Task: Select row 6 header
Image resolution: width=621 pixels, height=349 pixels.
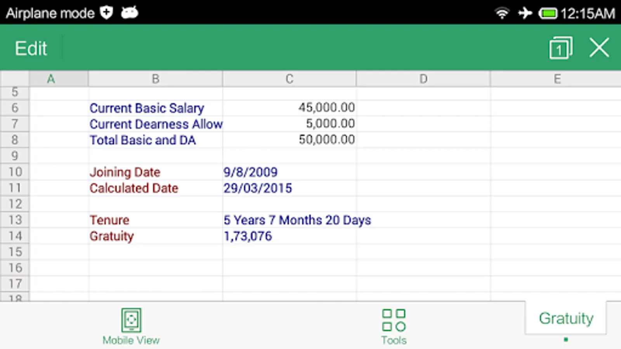Action: 15,108
